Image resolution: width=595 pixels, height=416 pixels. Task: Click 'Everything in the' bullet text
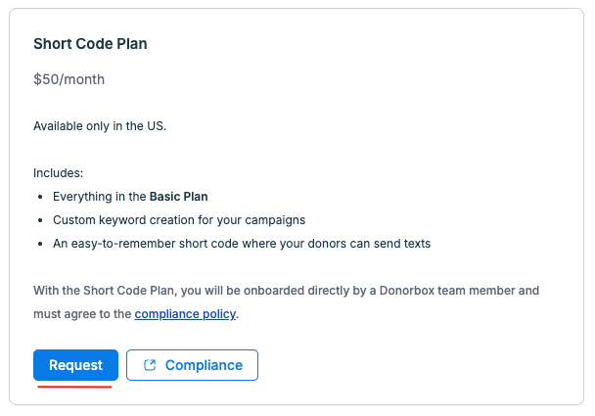pos(100,197)
